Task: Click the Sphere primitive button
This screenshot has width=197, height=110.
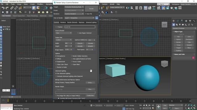Action: [179, 39]
